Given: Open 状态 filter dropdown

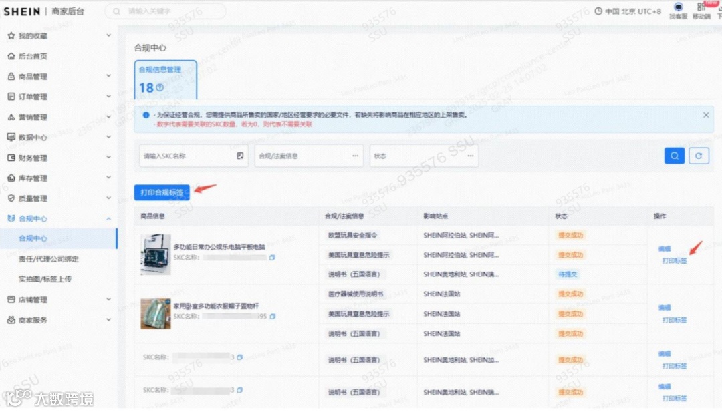Looking at the screenshot, I should pos(424,156).
